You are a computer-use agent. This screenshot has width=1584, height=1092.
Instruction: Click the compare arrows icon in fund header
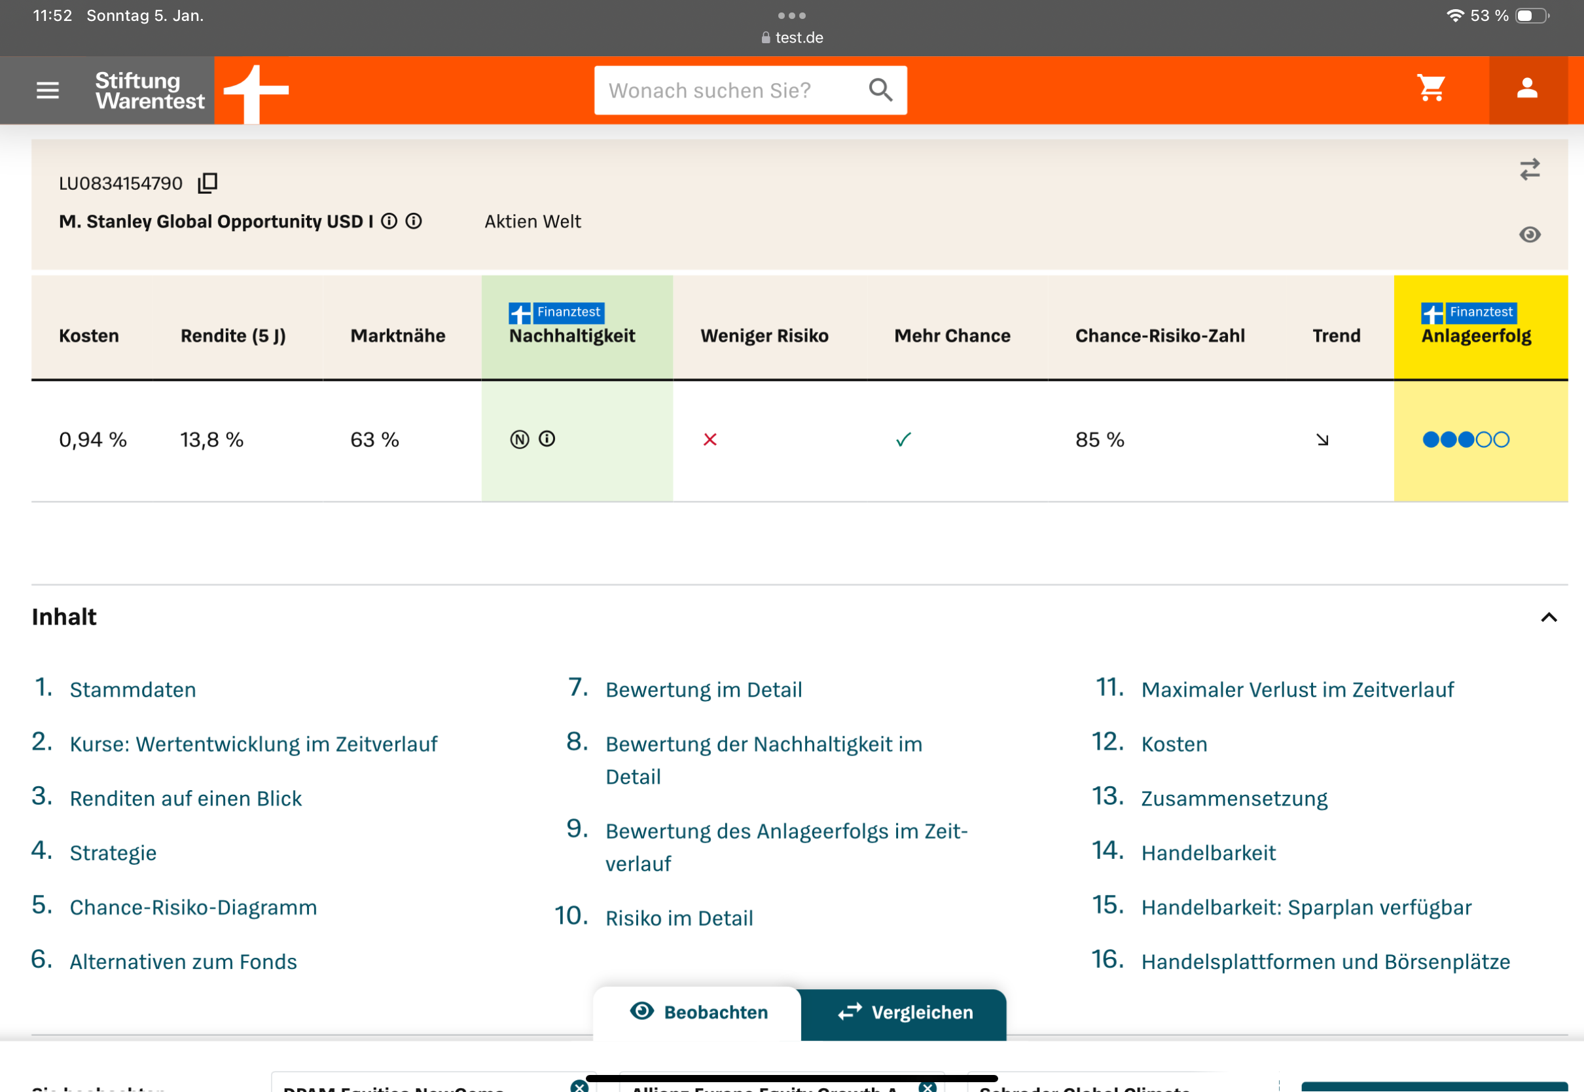coord(1529,169)
